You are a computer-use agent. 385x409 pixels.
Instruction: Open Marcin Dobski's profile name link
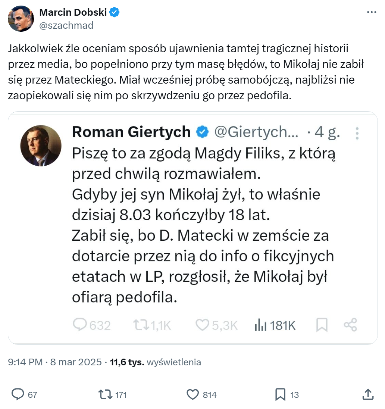tap(73, 12)
